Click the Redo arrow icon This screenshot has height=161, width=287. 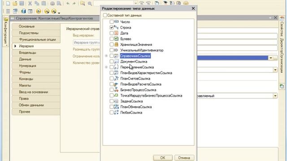pyautogui.click(x=74, y=3)
